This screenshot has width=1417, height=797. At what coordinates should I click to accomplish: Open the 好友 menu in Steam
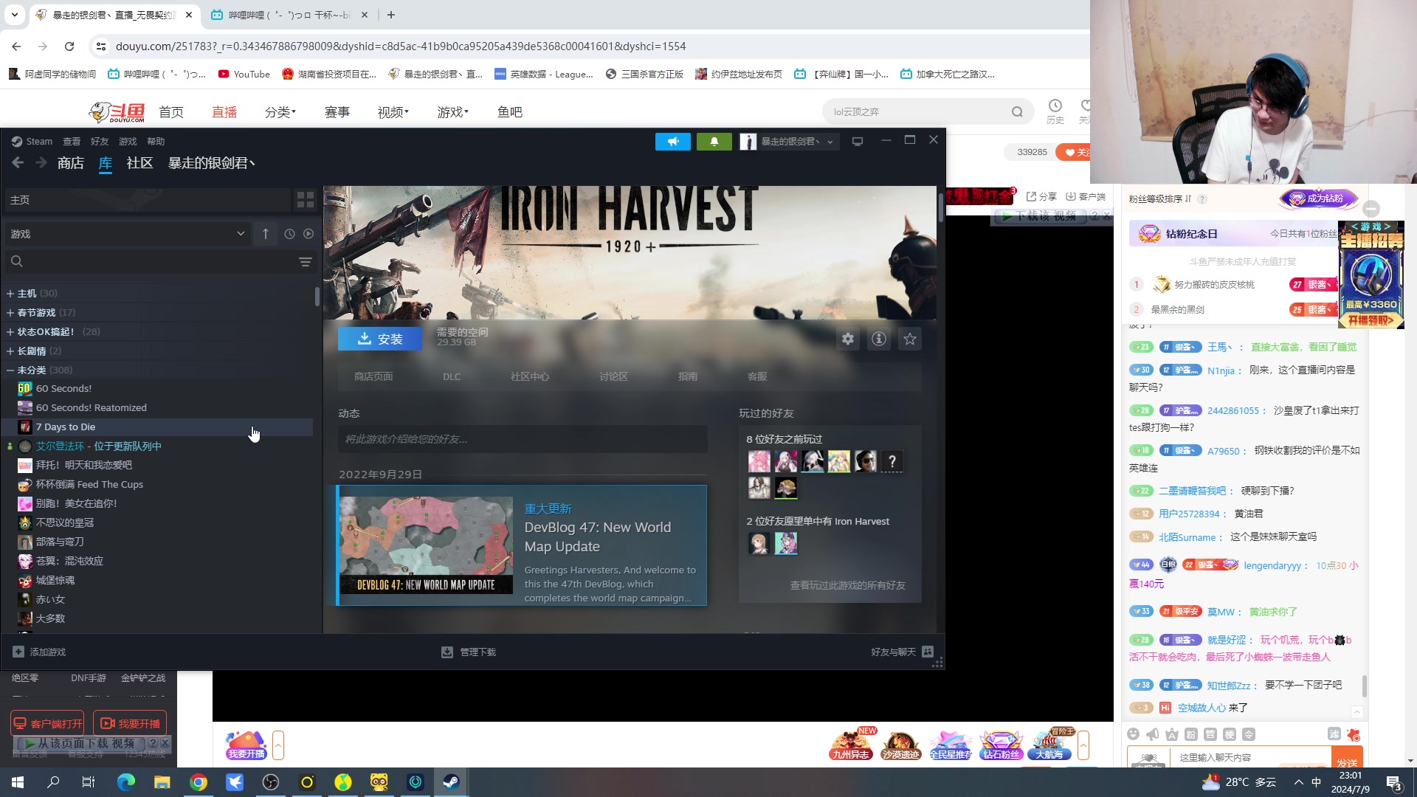click(x=99, y=142)
